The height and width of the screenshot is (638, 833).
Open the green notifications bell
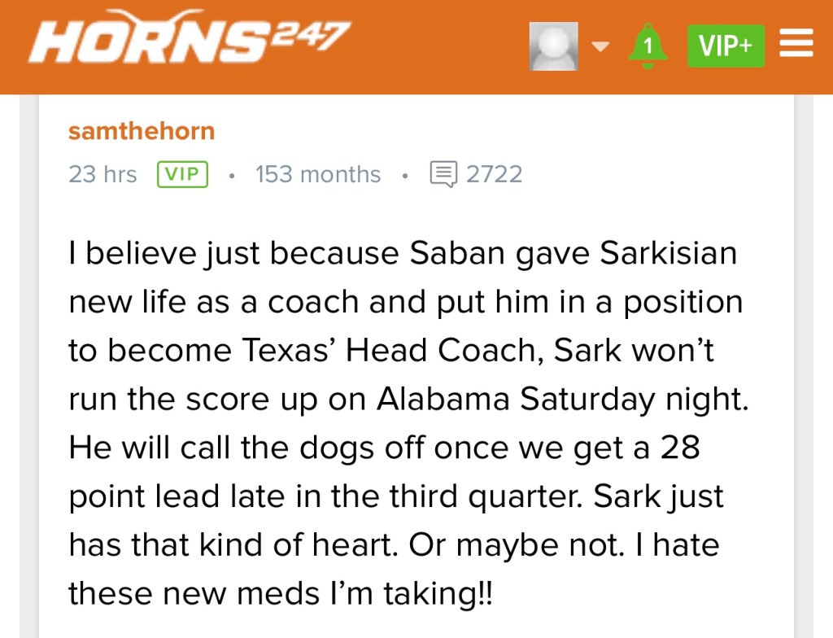(x=648, y=46)
